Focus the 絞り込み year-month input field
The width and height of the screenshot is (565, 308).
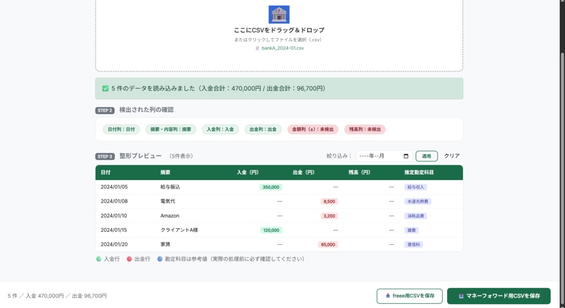click(384, 156)
